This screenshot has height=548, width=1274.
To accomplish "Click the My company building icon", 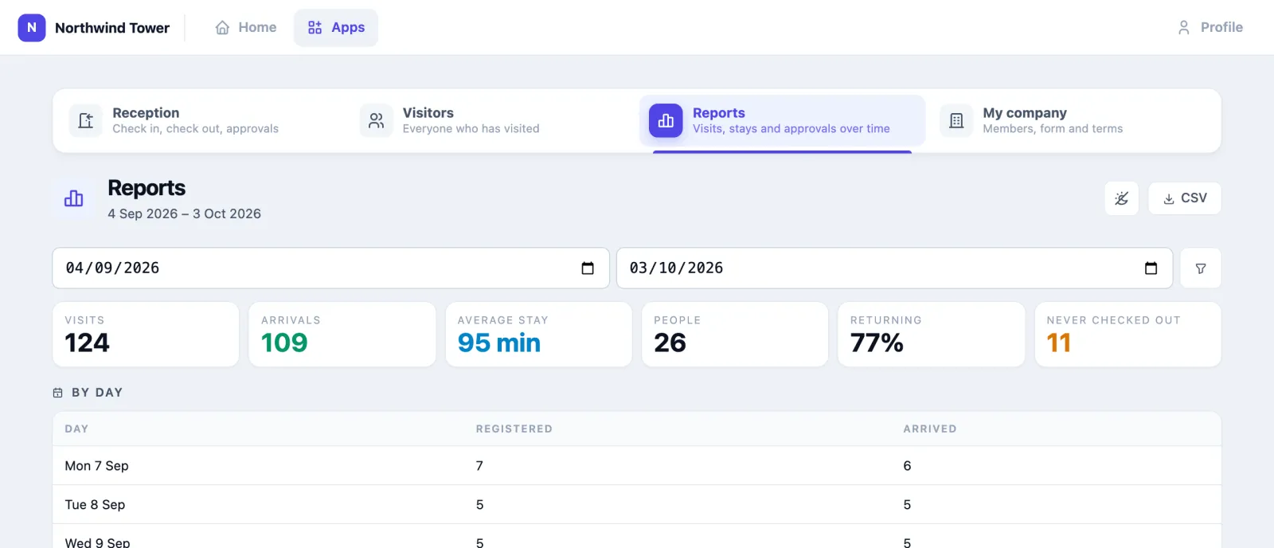I will pos(956,121).
